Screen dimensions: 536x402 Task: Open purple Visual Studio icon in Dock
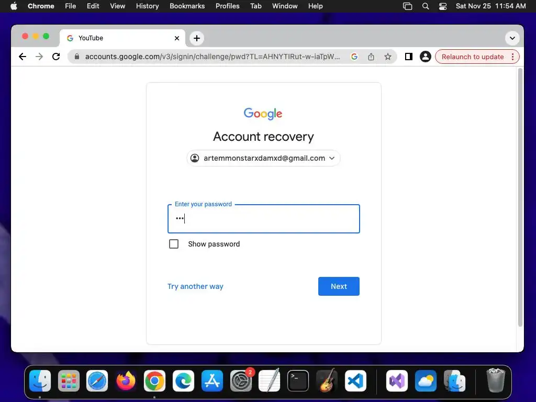pos(397,381)
